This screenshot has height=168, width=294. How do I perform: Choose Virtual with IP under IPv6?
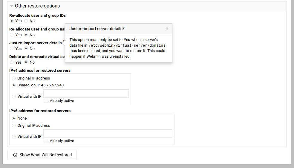pyautogui.click(x=14, y=137)
